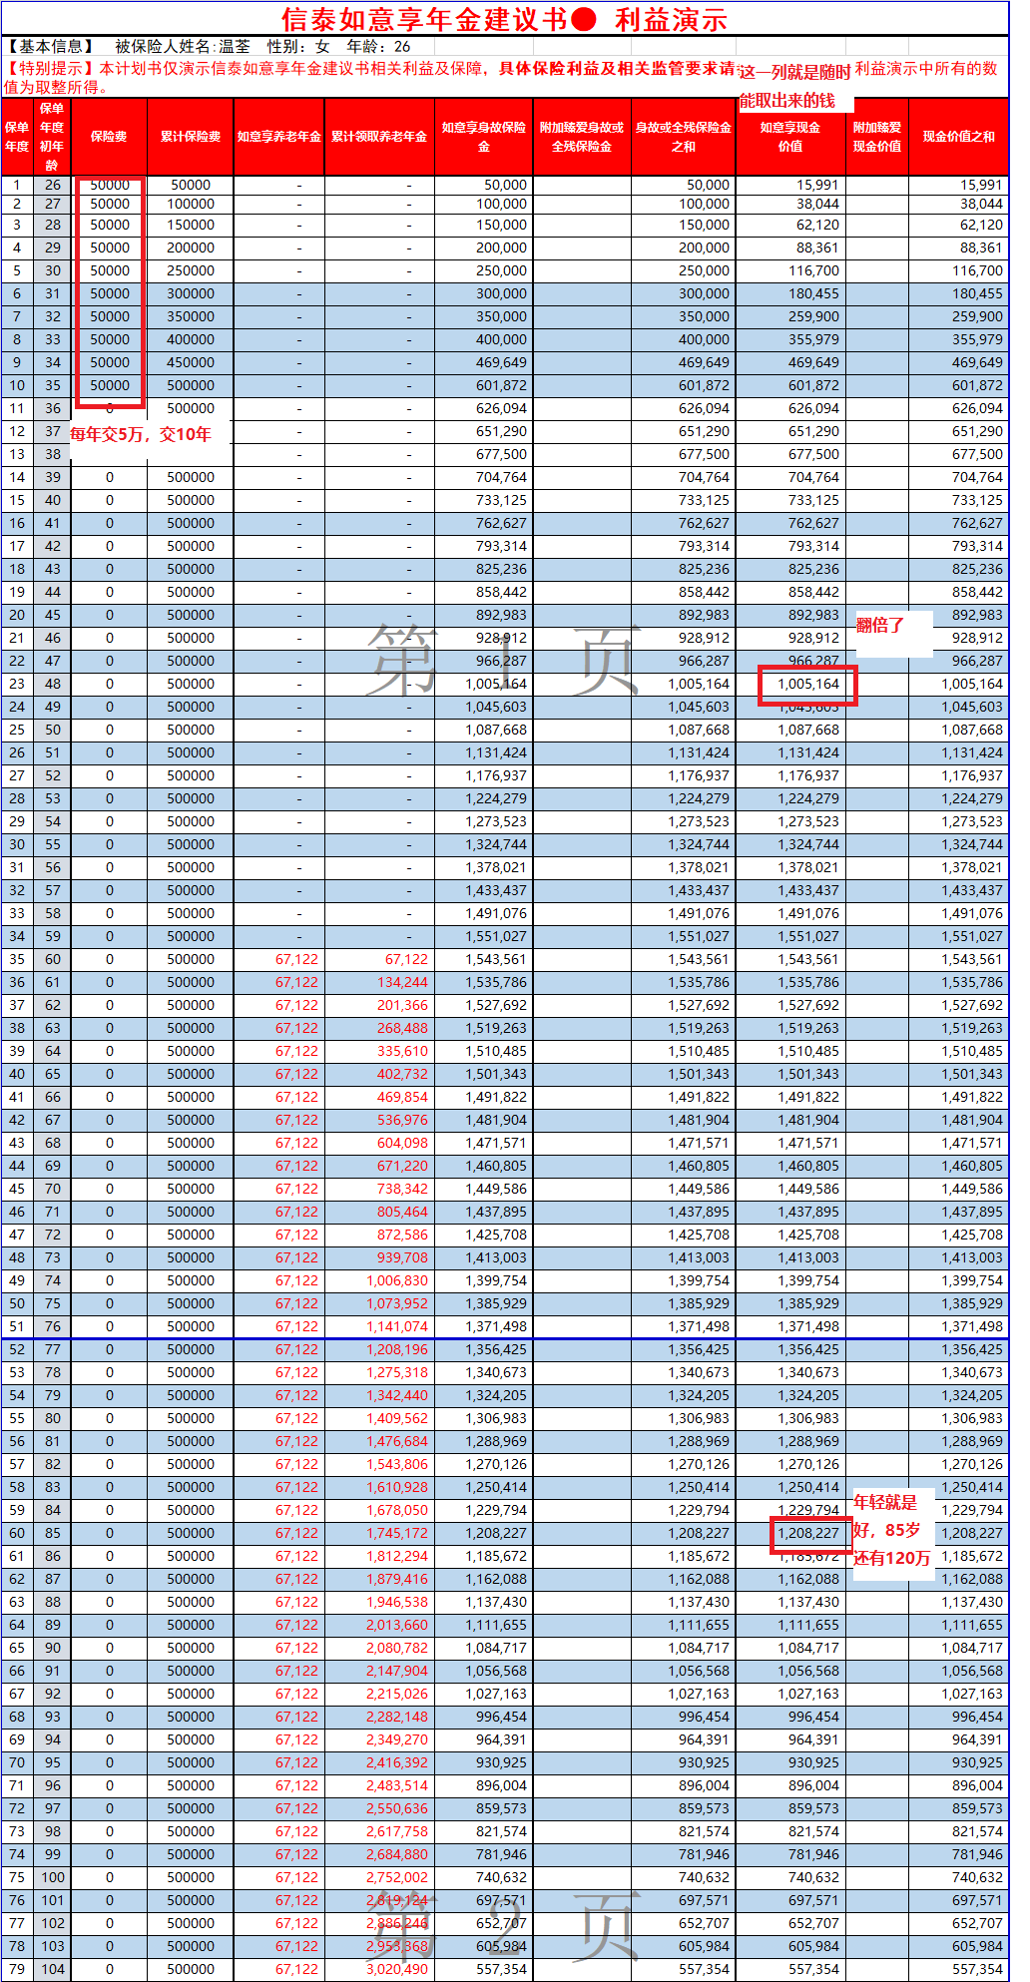Click the 性别:女 basic info text

tap(298, 46)
